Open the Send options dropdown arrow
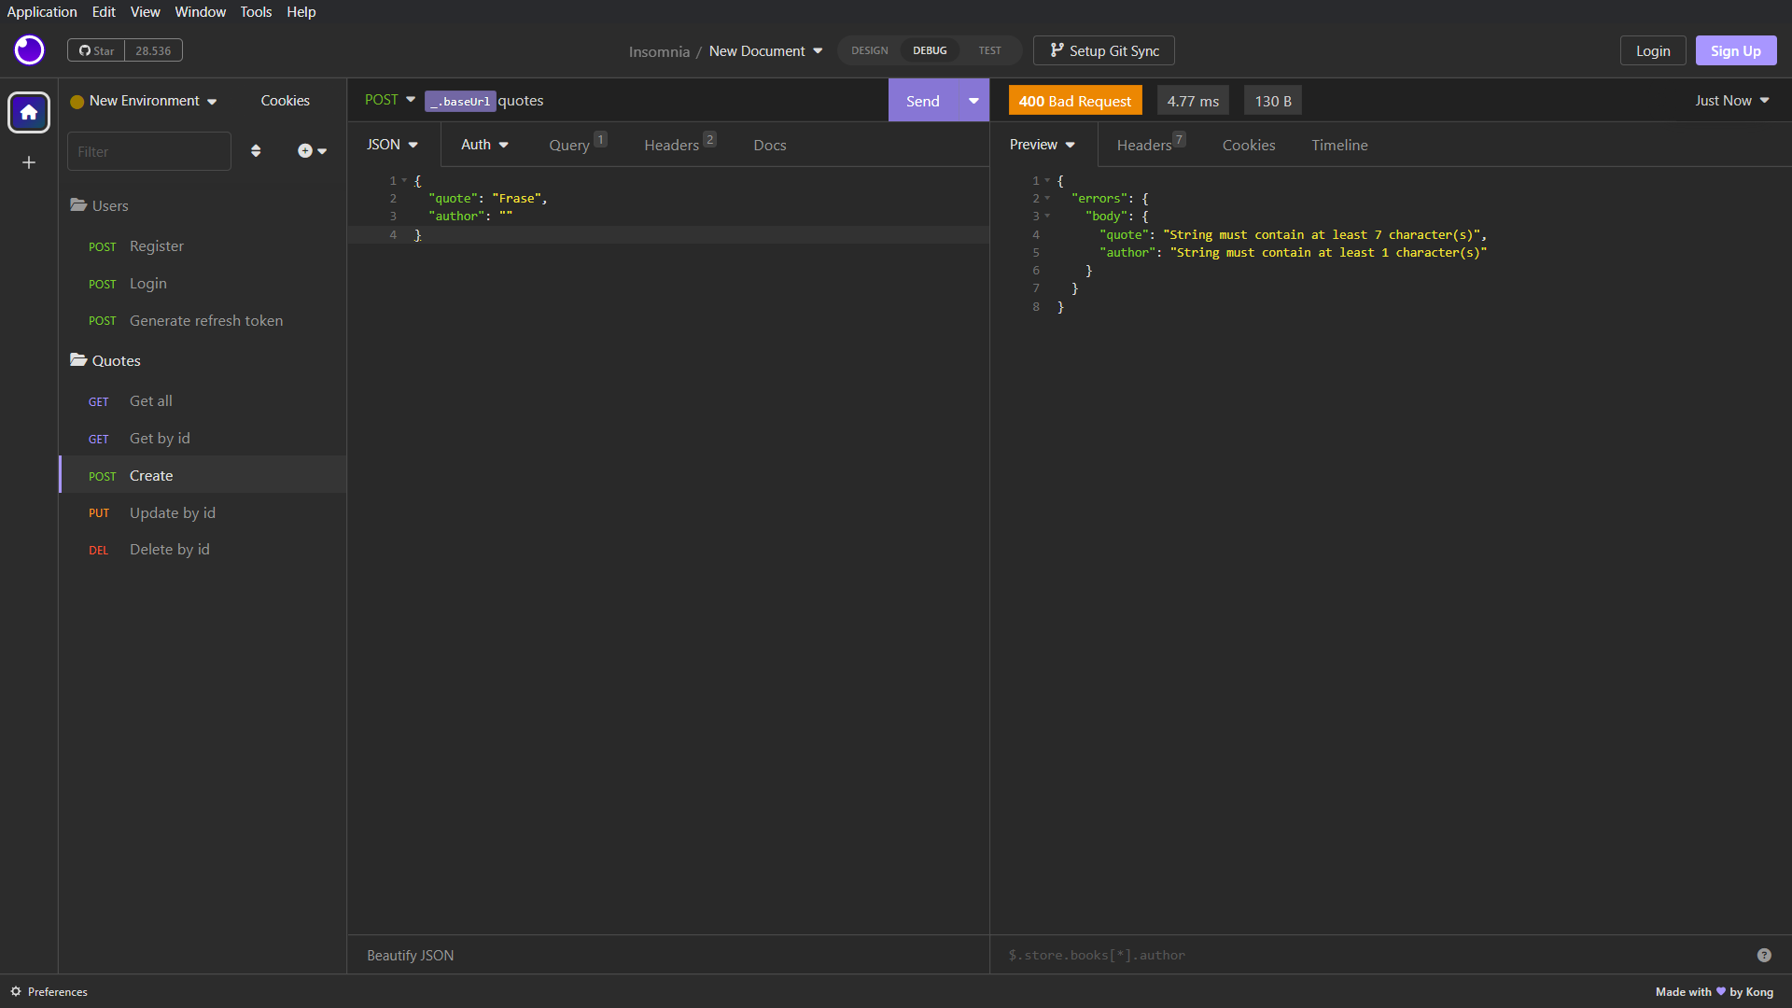Image resolution: width=1792 pixels, height=1008 pixels. pyautogui.click(x=973, y=101)
